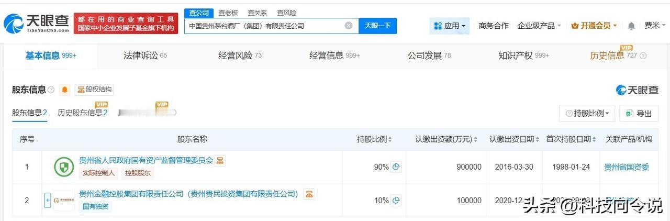Screen dimensions: 670x221
Task: Click the 股权结构 button
Action: pos(94,90)
